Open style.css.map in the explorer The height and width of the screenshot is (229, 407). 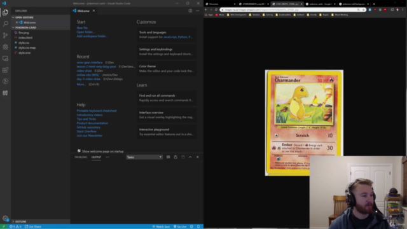[27, 48]
